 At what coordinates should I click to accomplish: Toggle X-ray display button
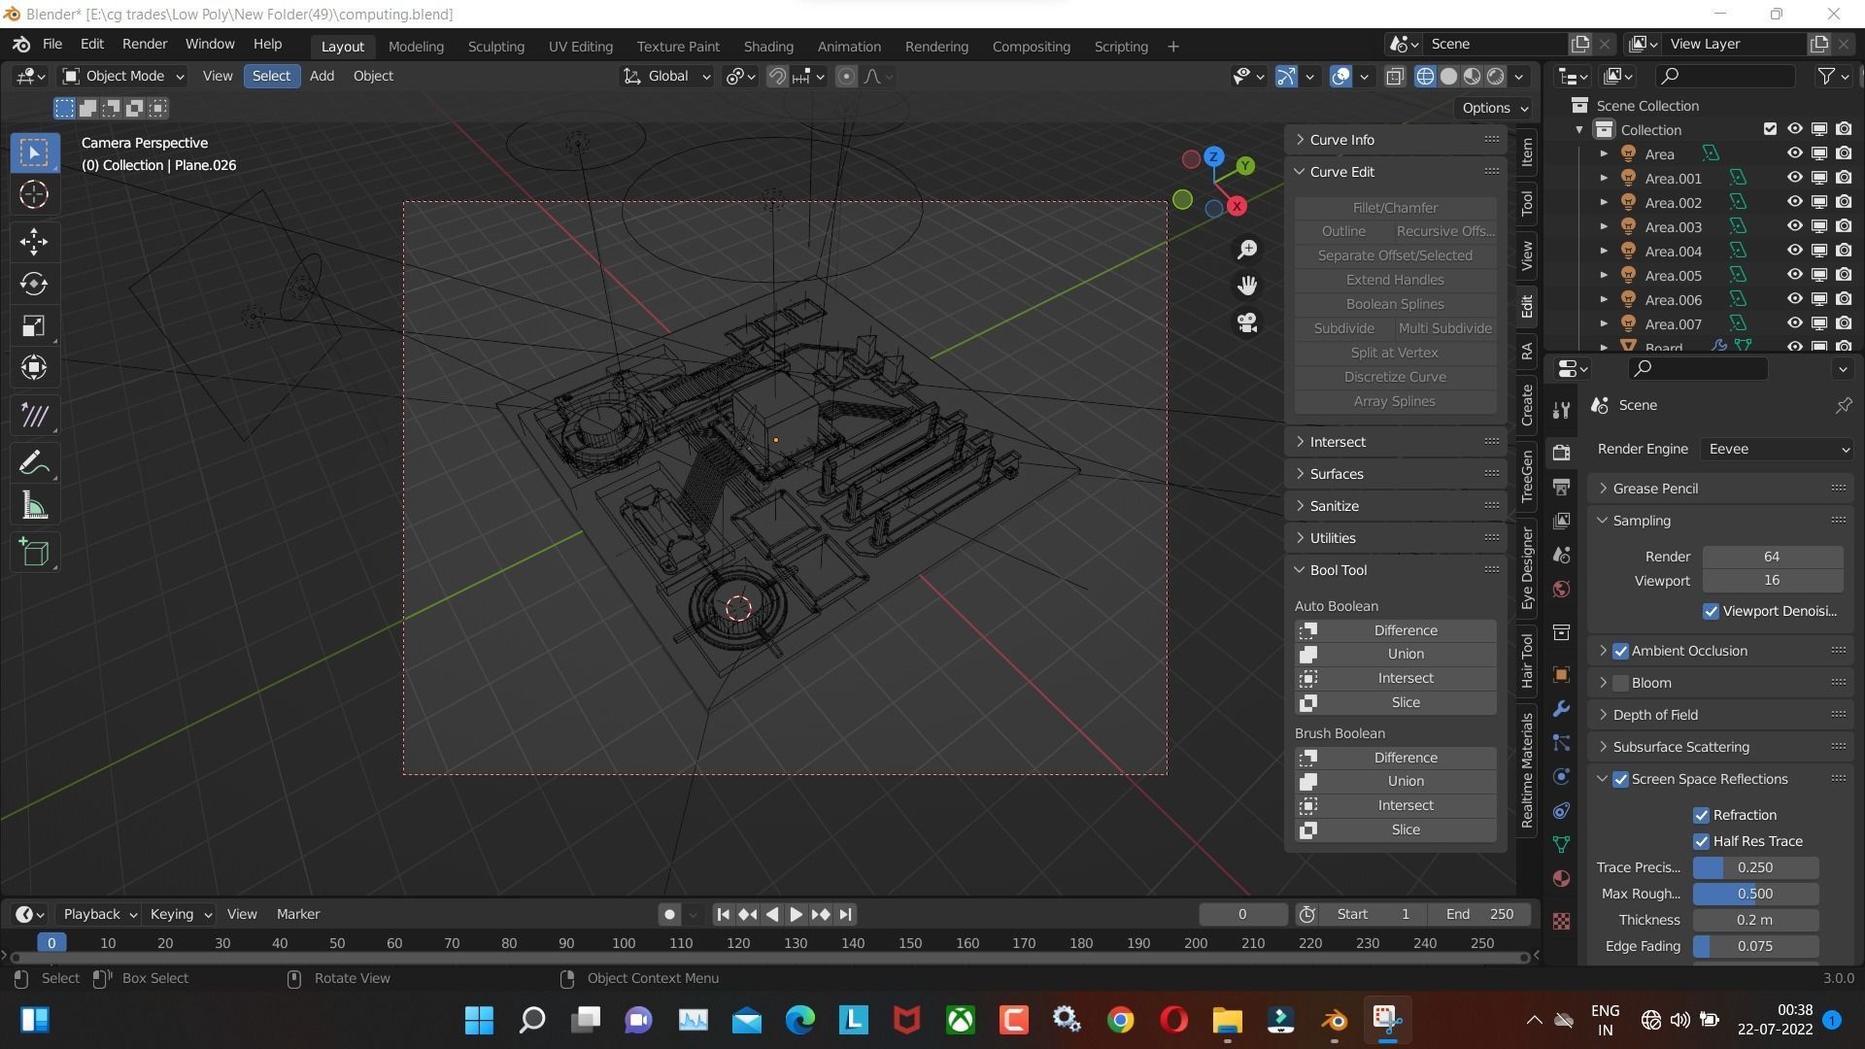[1395, 76]
